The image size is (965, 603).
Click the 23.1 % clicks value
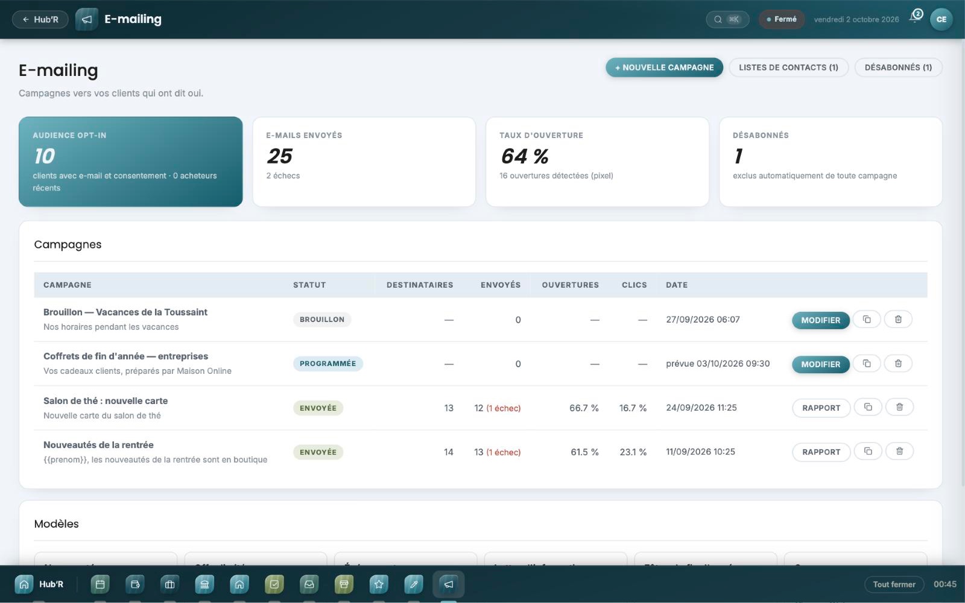633,452
